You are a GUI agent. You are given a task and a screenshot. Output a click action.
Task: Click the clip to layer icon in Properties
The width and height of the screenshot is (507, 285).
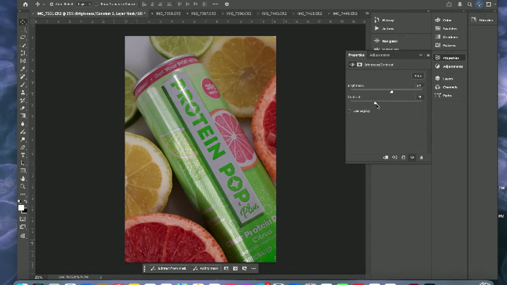[386, 157]
